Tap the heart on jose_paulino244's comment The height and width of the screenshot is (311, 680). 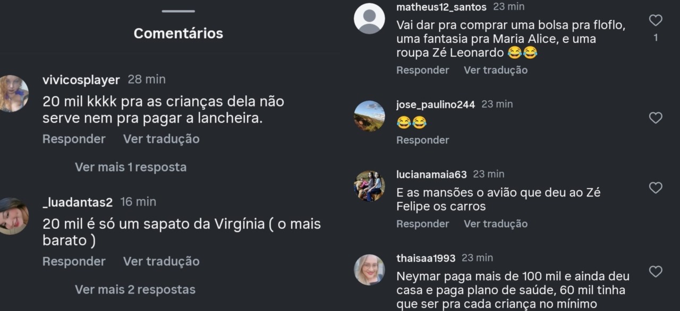pos(656,118)
